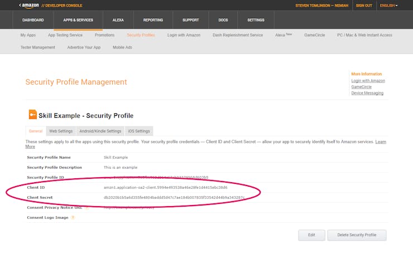The image size is (413, 278).
Task: Click Steven Tomlinson account name
Action: (x=321, y=6)
